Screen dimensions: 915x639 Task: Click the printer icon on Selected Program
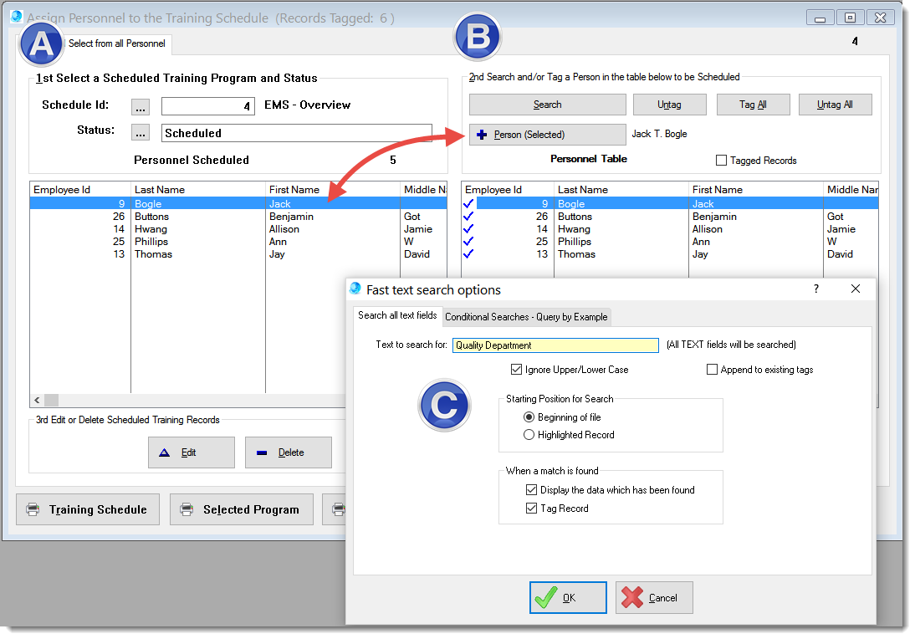(x=187, y=509)
